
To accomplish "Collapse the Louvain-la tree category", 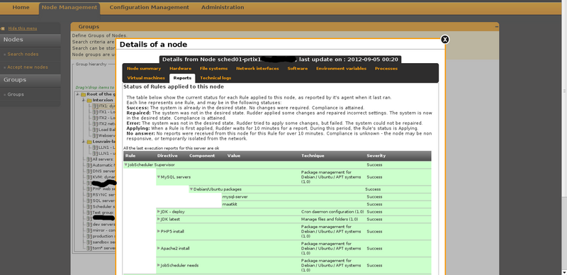I will click(84, 142).
